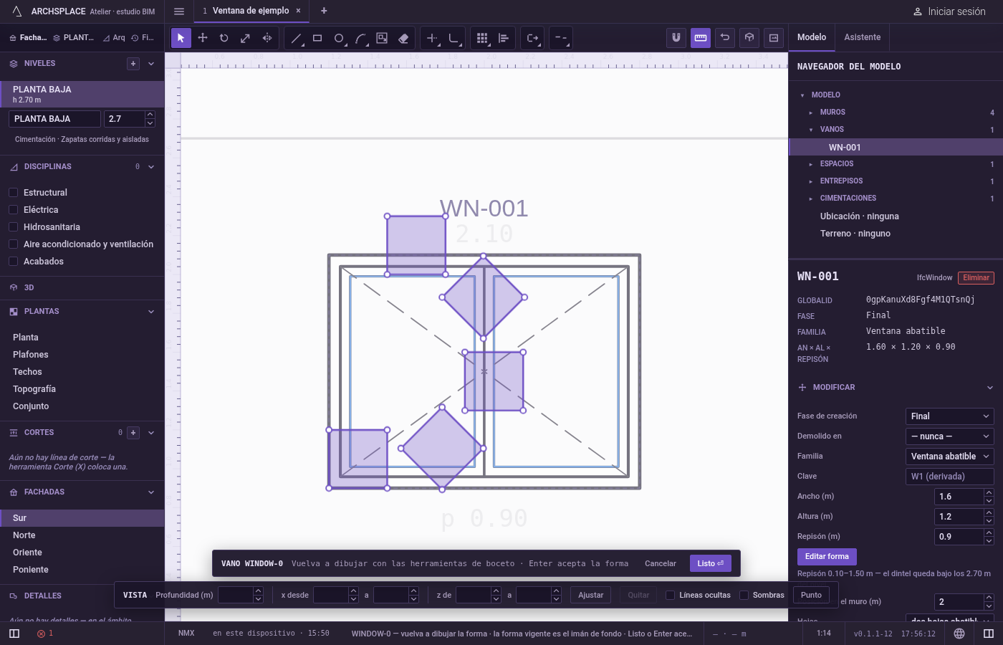Enable the Estructural discipline checkbox
The image size is (1003, 645).
[x=13, y=193]
